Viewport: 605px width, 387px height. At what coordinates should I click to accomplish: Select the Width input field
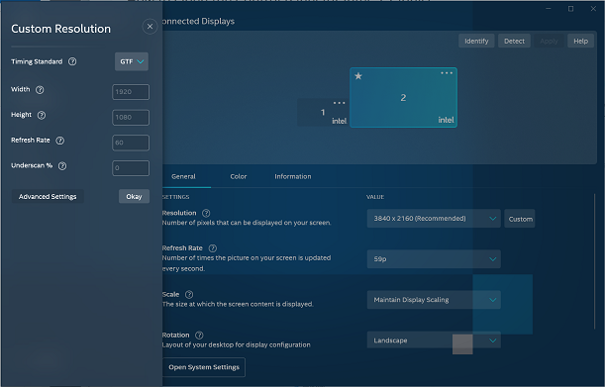click(x=131, y=92)
